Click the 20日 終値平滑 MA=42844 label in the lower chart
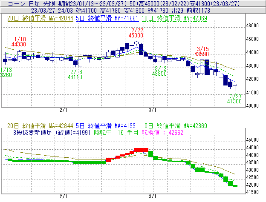This screenshot has width=266, height=202. pos(40,126)
